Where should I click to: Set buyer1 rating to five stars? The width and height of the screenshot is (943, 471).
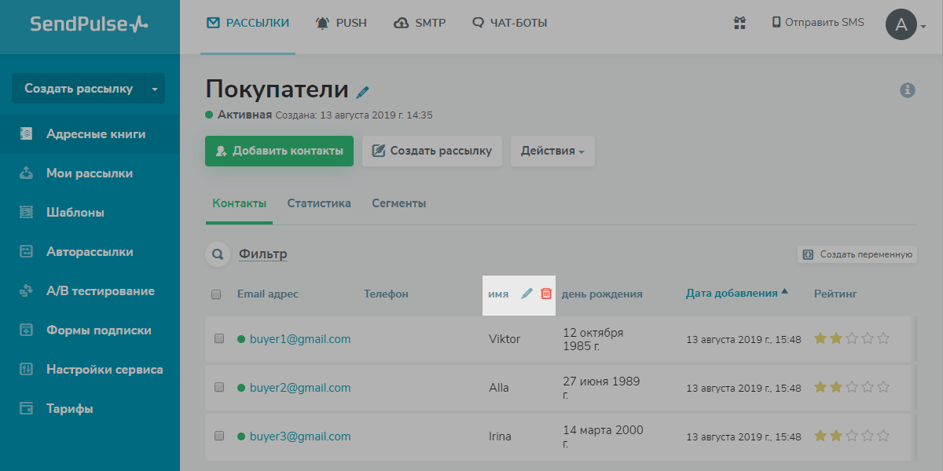point(883,338)
